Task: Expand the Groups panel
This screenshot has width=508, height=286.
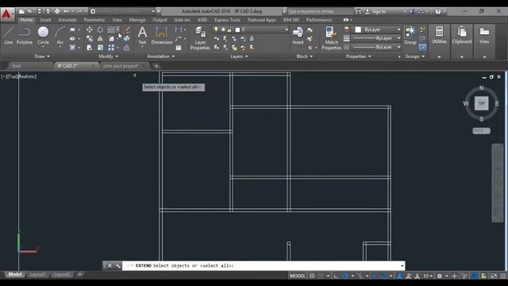Action: pos(414,56)
